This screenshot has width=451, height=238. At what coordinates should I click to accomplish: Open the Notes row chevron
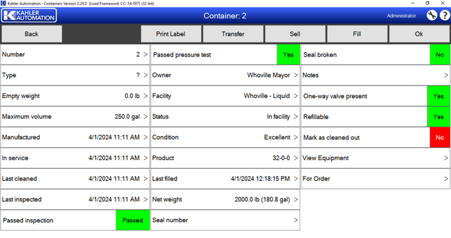coord(446,75)
